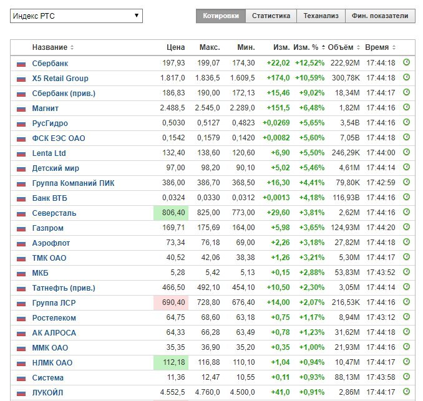Click the clock icon in Газпром row

tap(406, 227)
